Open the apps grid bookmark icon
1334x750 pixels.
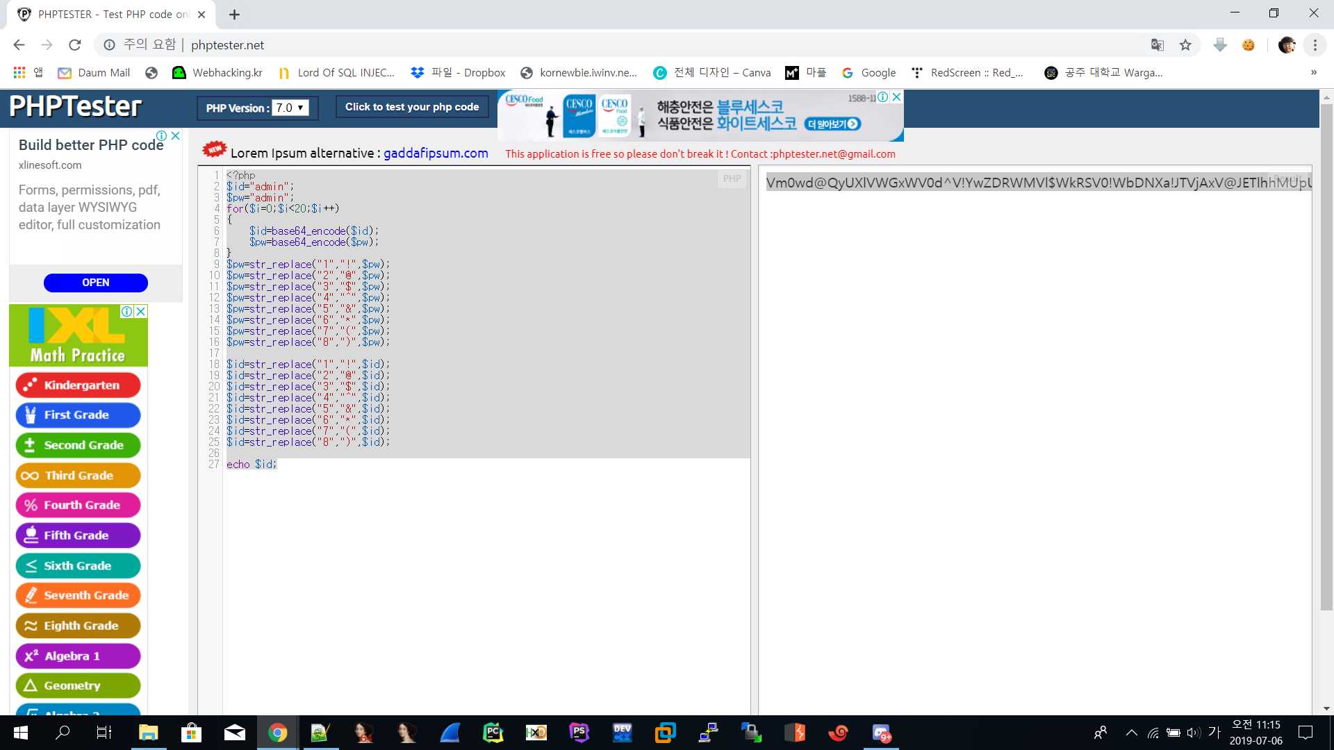point(19,72)
